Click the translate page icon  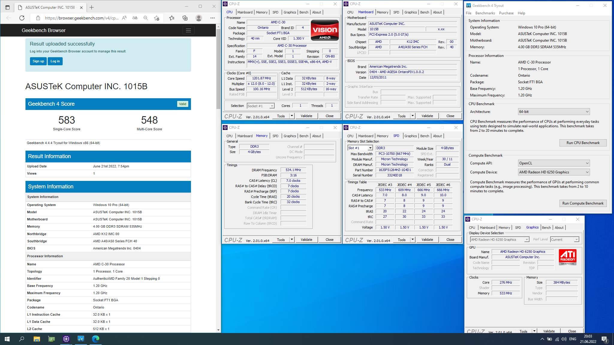[x=135, y=18]
